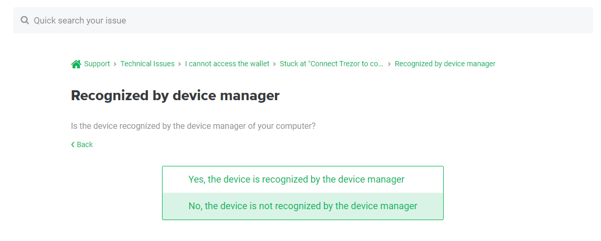The width and height of the screenshot is (601, 241).
Task: Go to the Support breadcrumb
Action: [97, 64]
